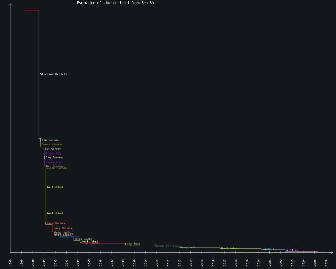Select the 2015 year tick label
Screen dimensions: 336x269
point(202,262)
